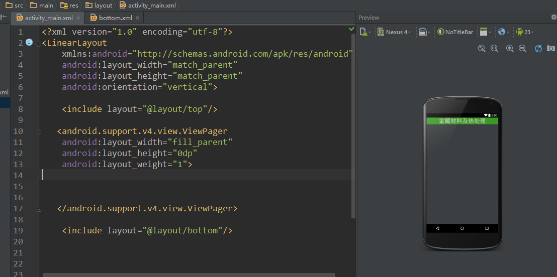
Task: Click phone preview home navigation button
Action: coord(462,228)
